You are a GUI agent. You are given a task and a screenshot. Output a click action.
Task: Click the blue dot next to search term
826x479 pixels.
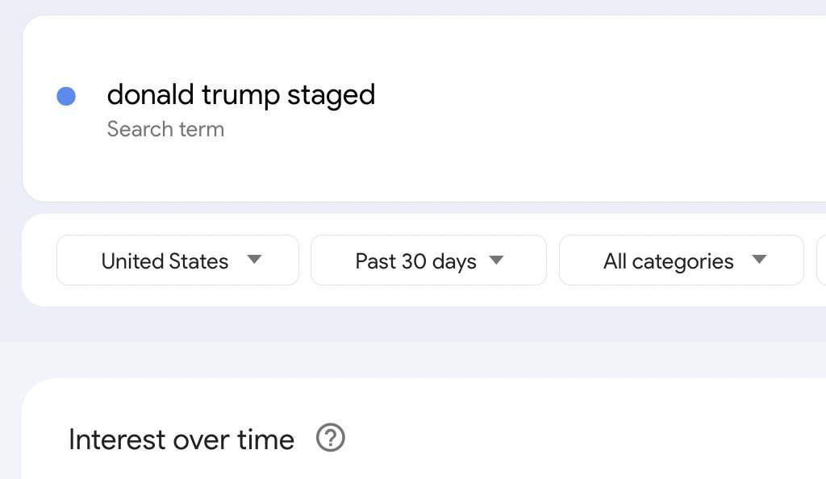pos(66,97)
